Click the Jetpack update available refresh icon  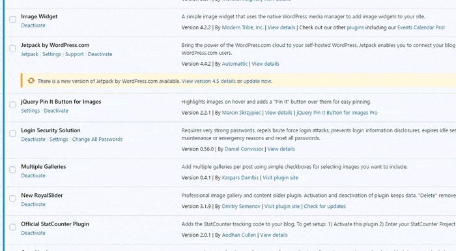click(x=31, y=81)
